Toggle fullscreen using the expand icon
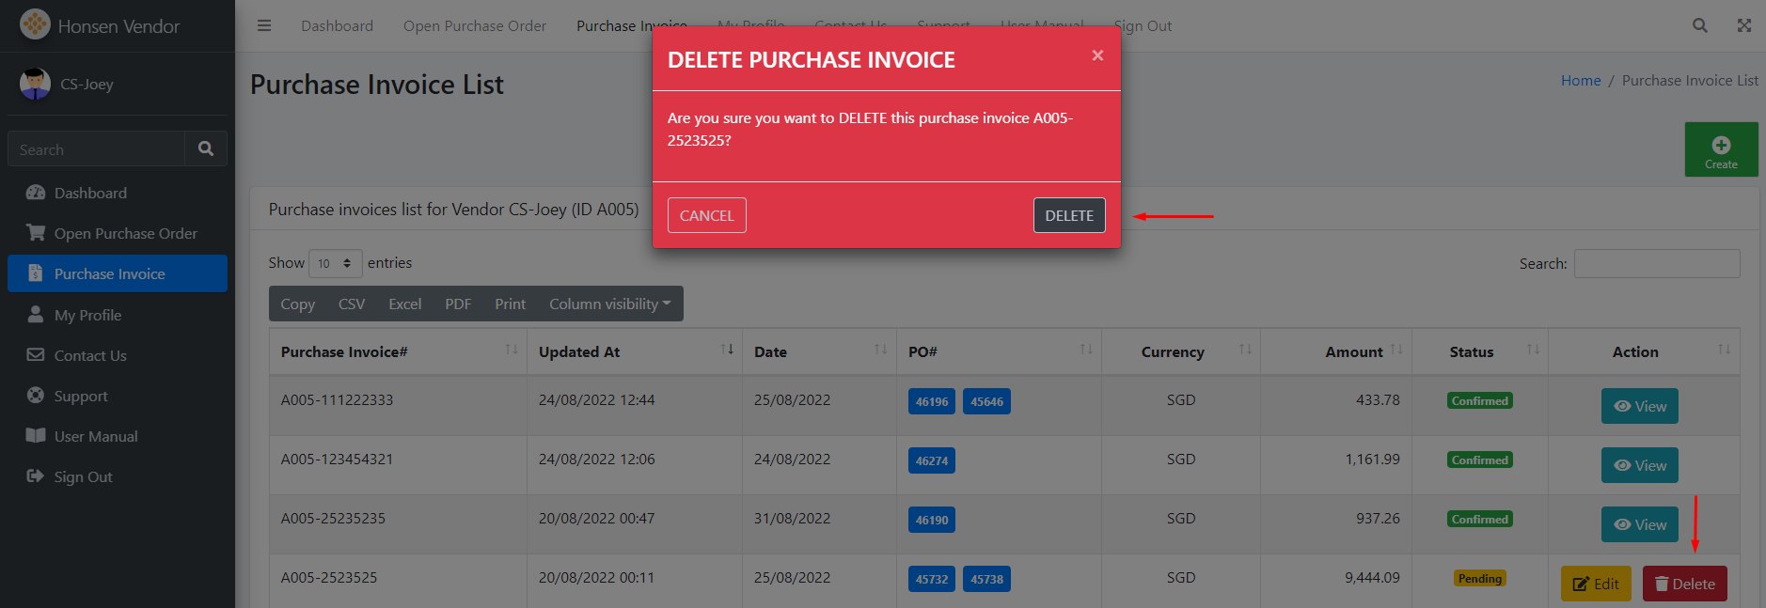1766x608 pixels. (x=1743, y=25)
